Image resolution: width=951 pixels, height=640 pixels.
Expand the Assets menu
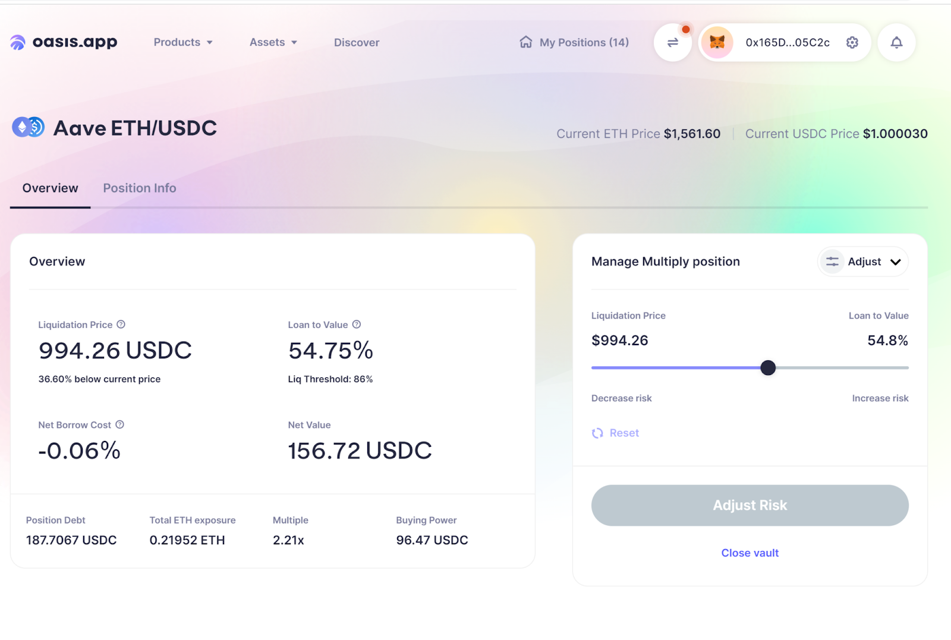coord(273,42)
